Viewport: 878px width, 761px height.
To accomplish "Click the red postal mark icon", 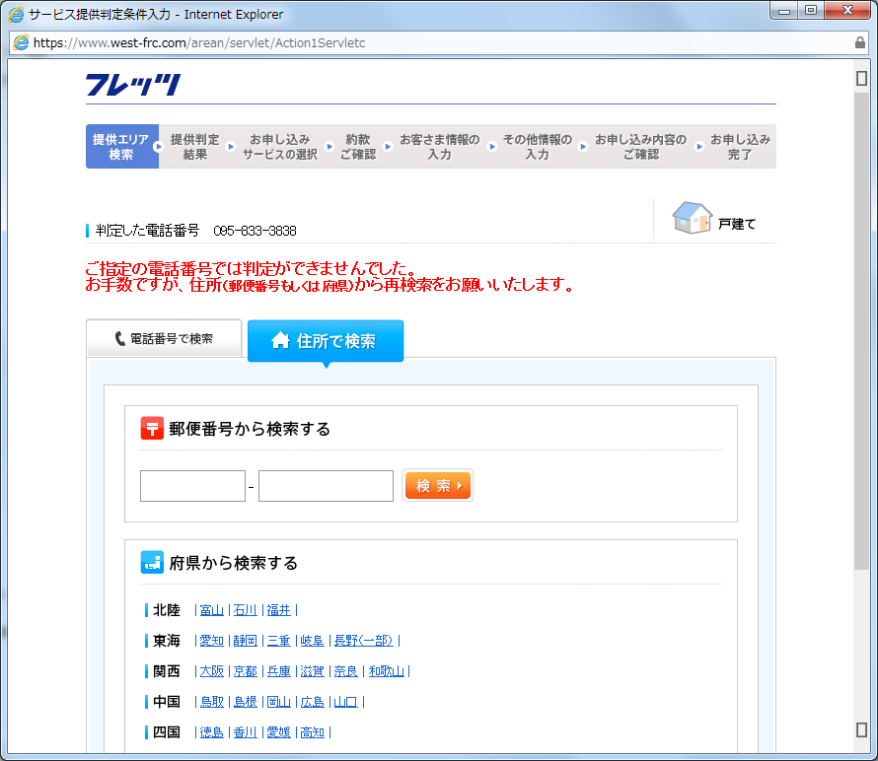I will point(152,428).
